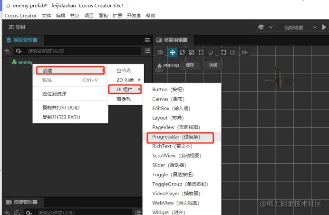The width and height of the screenshot is (329, 215).
Task: Open the 帮助 menu
Action: [150, 16]
